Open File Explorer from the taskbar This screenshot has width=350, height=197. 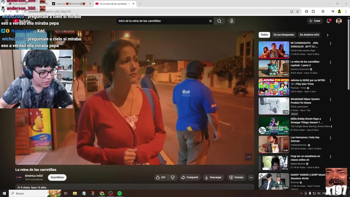point(75,193)
